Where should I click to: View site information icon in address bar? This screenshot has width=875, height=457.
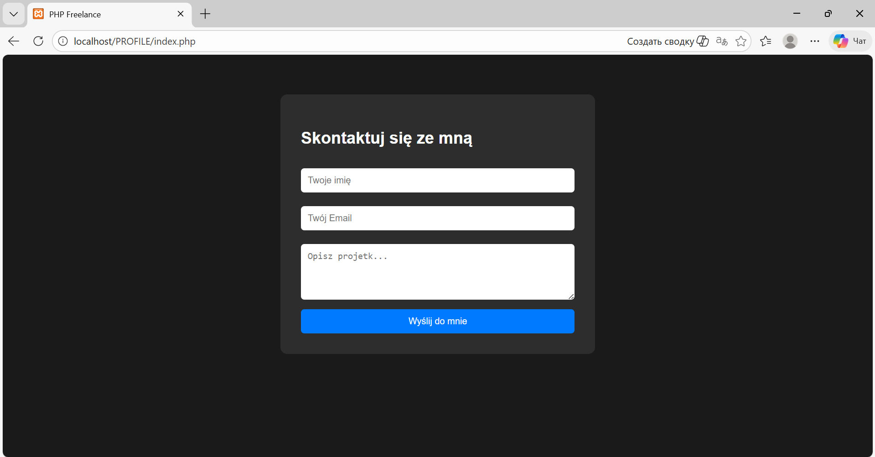point(63,41)
